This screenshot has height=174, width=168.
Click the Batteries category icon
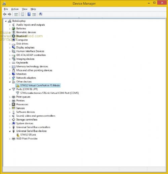pos(13,28)
